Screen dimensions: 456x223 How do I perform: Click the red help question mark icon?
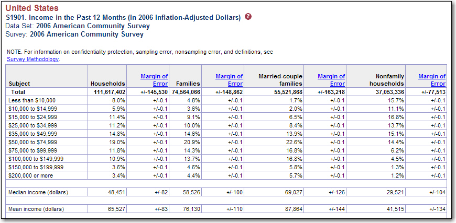point(248,17)
